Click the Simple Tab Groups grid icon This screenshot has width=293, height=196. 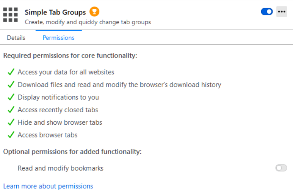(11, 15)
